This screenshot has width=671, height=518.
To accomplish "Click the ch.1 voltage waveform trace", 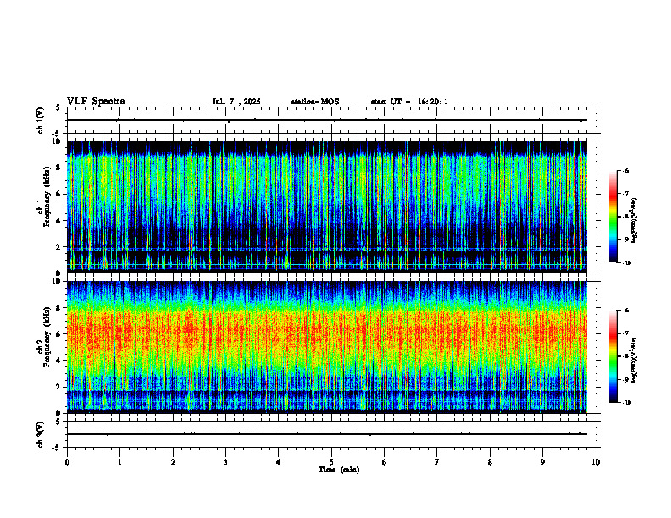I will pos(327,120).
